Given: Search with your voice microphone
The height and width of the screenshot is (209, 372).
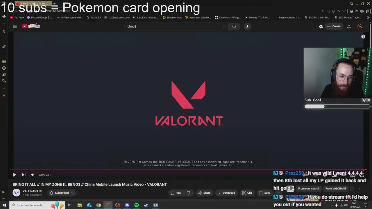Looking at the screenshot, I should click(247, 26).
